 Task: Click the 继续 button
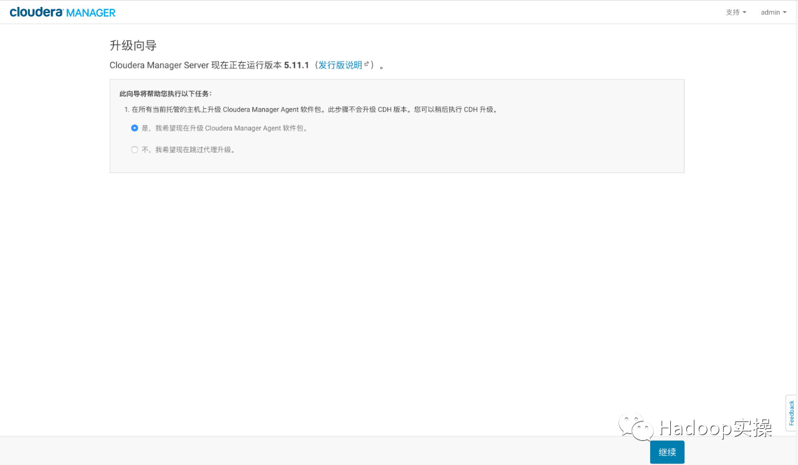click(667, 452)
